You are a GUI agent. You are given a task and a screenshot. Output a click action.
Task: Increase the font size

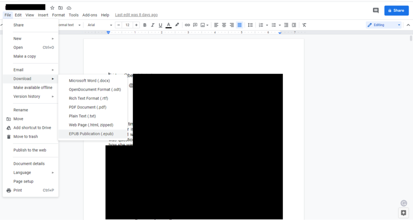[136, 25]
